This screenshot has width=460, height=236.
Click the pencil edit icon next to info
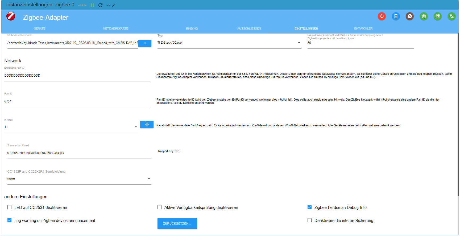pos(114,5)
